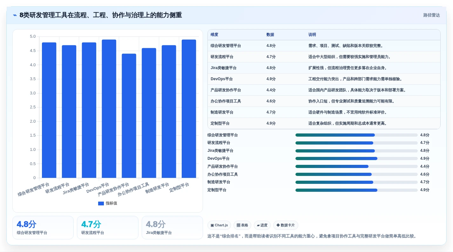
Task: Click the 综合研发管理平台 bar in chart
Action: pos(49,110)
